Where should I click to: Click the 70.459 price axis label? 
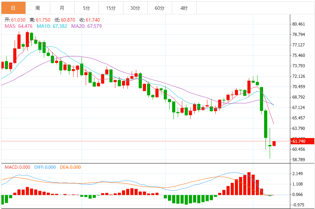click(x=299, y=87)
